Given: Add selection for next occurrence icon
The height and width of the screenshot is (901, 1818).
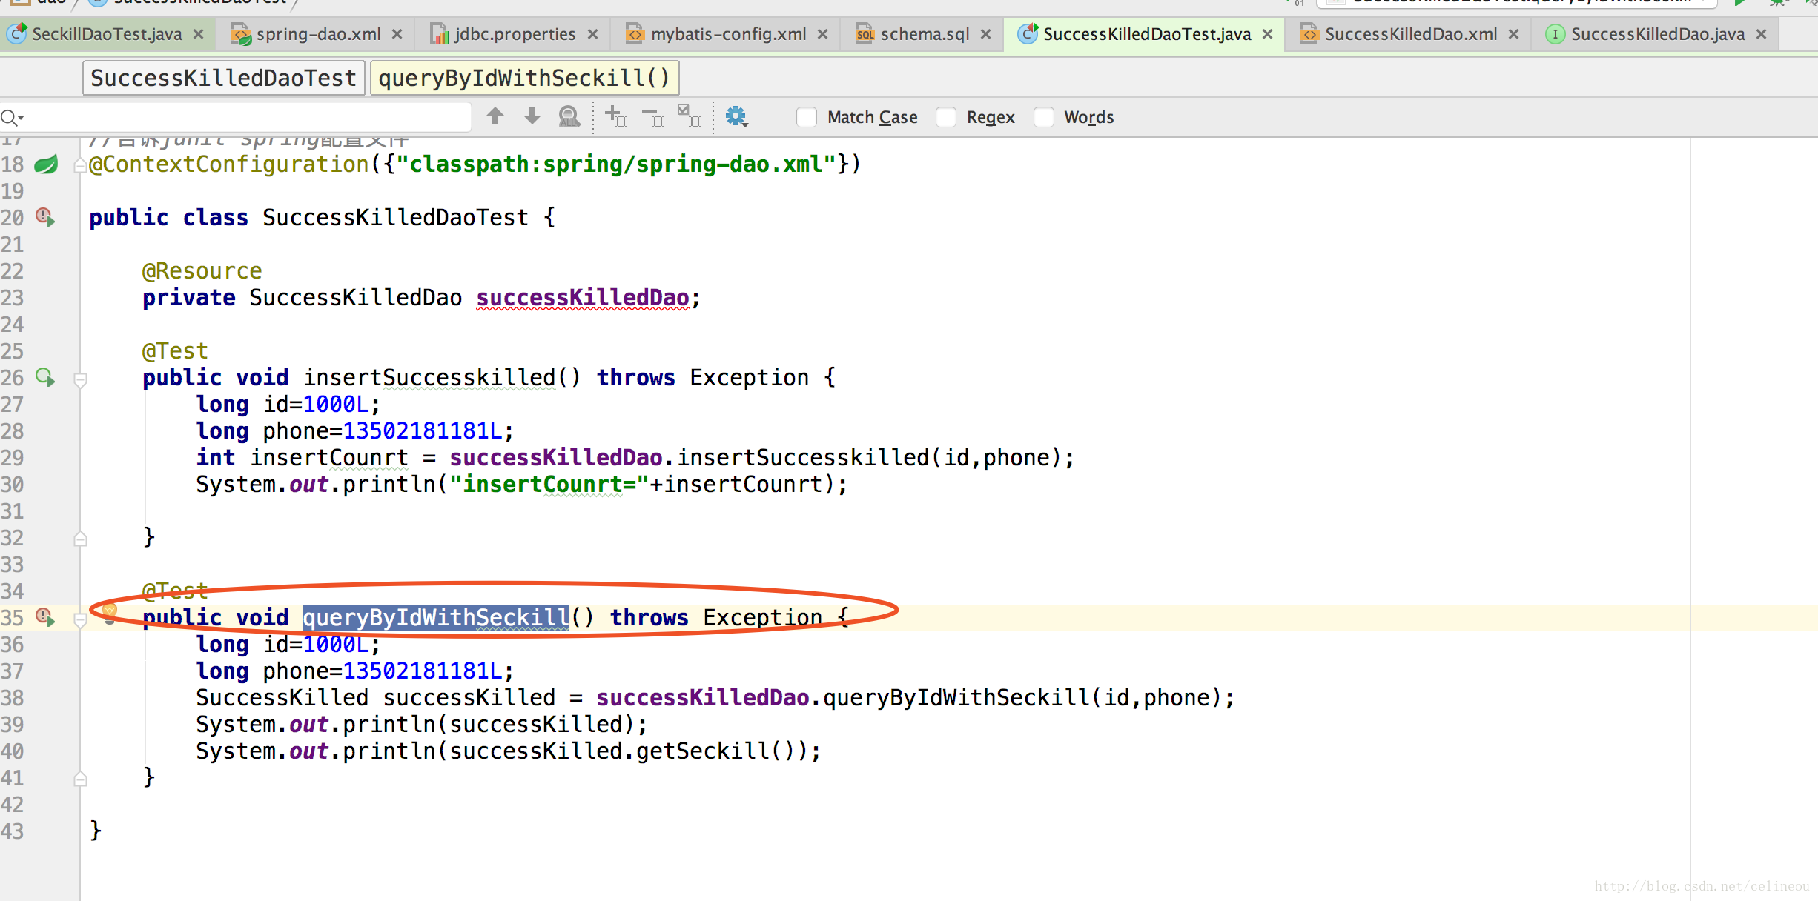Looking at the screenshot, I should pos(616,116).
